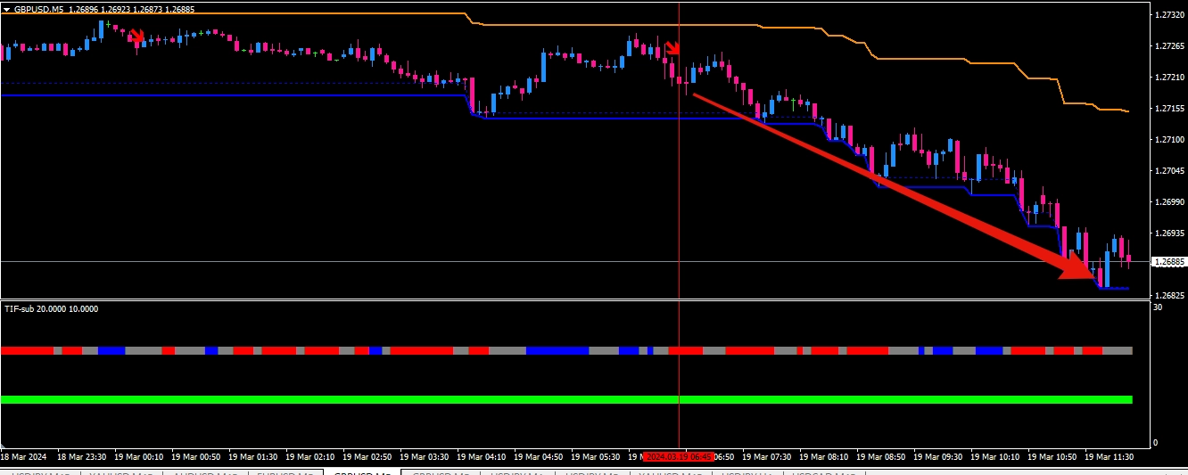This screenshot has height=475, width=1188.
Task: Click the 30 scale value in indicator window
Action: tap(1157, 307)
